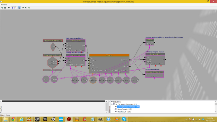This screenshot has height=122, width=217.
Task: Click Sequences panel scrollbar up arrow
Action: tap(216, 102)
